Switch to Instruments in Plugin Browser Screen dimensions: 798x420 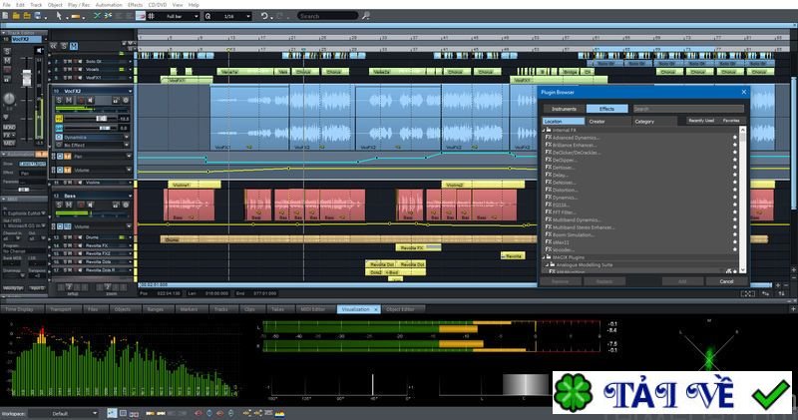(x=564, y=108)
